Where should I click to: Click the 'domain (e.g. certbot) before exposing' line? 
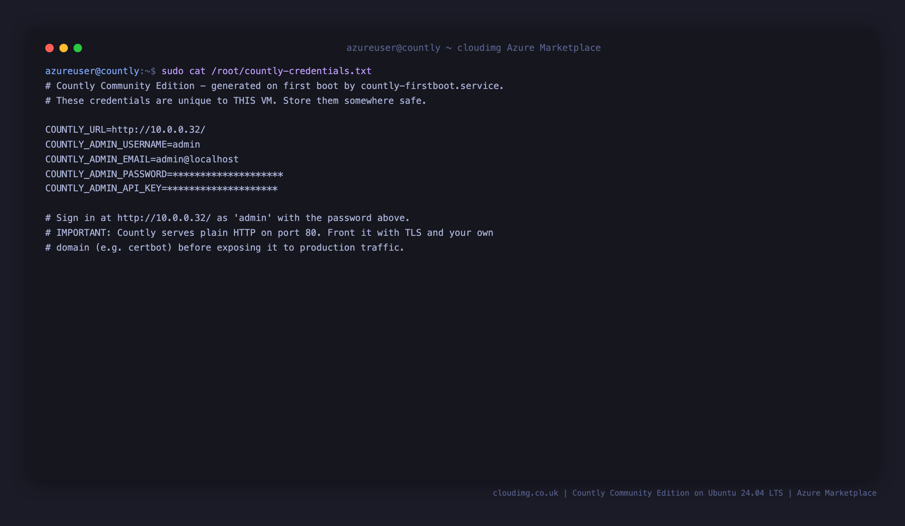[x=225, y=248]
